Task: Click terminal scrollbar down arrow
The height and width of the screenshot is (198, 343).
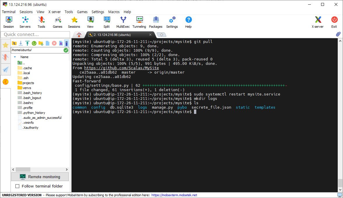Action: pos(340,190)
